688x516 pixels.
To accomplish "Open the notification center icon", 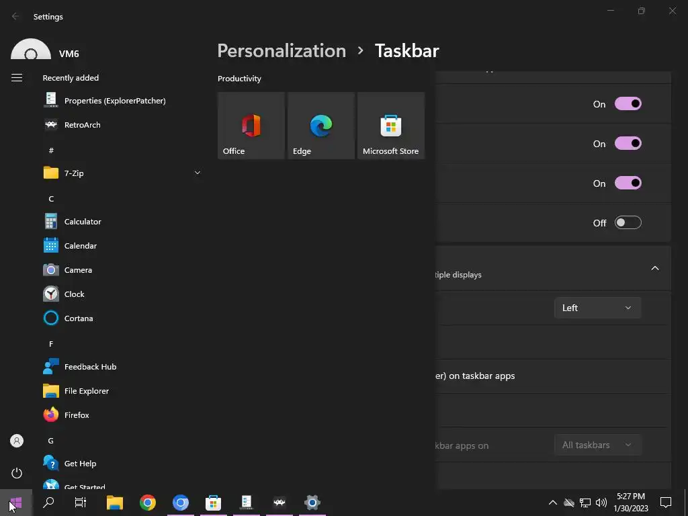I will click(666, 503).
